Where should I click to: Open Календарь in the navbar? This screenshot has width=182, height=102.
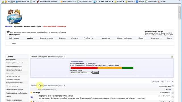pos(106,38)
